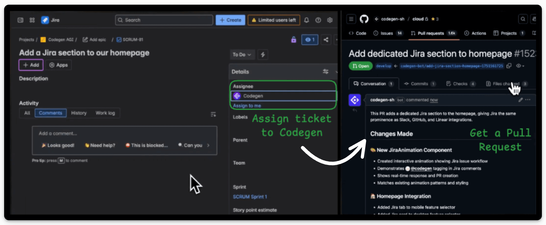This screenshot has height=225, width=546.
Task: Click the GitHub search icon
Action: 523,19
